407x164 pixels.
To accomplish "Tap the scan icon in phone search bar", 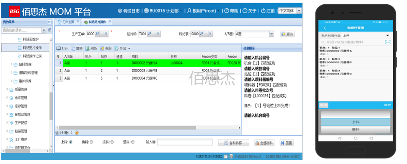I will pyautogui.click(x=388, y=42).
